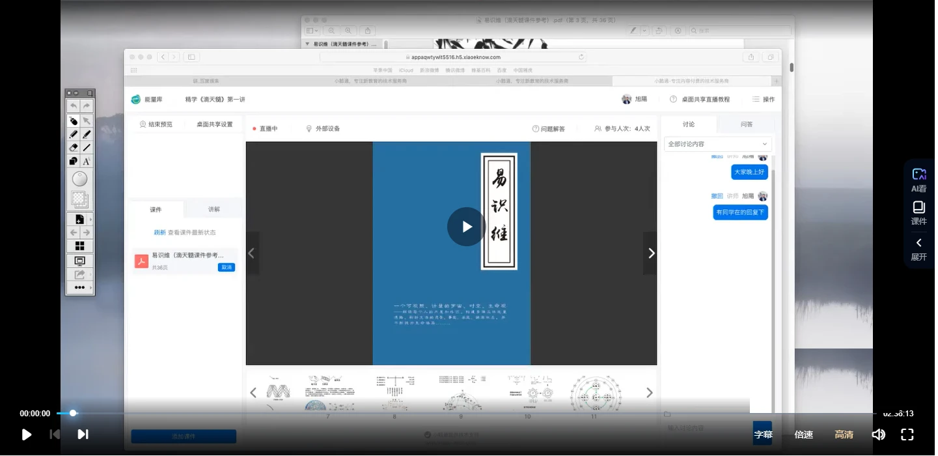Open the four-square grid view in the palette
This screenshot has width=938, height=456.
[80, 246]
